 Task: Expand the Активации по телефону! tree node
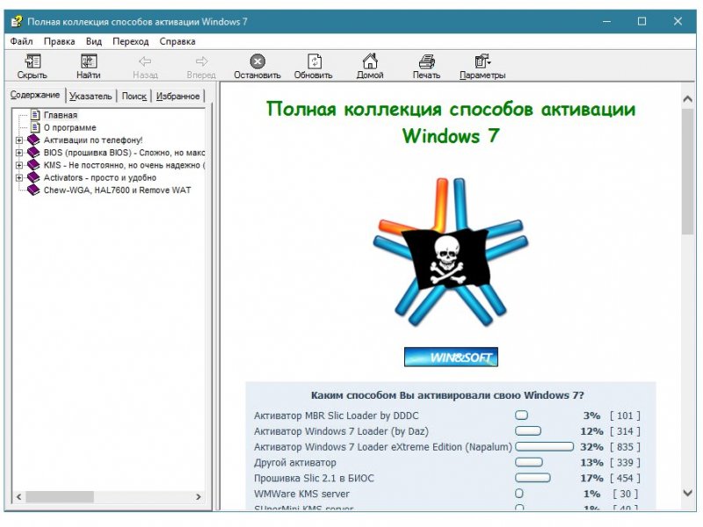pos(18,141)
